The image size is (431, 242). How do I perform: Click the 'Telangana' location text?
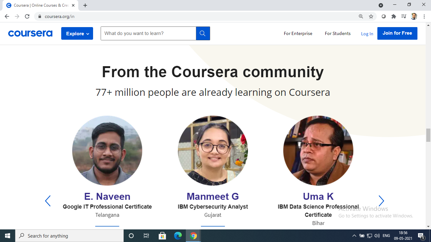pos(107,215)
